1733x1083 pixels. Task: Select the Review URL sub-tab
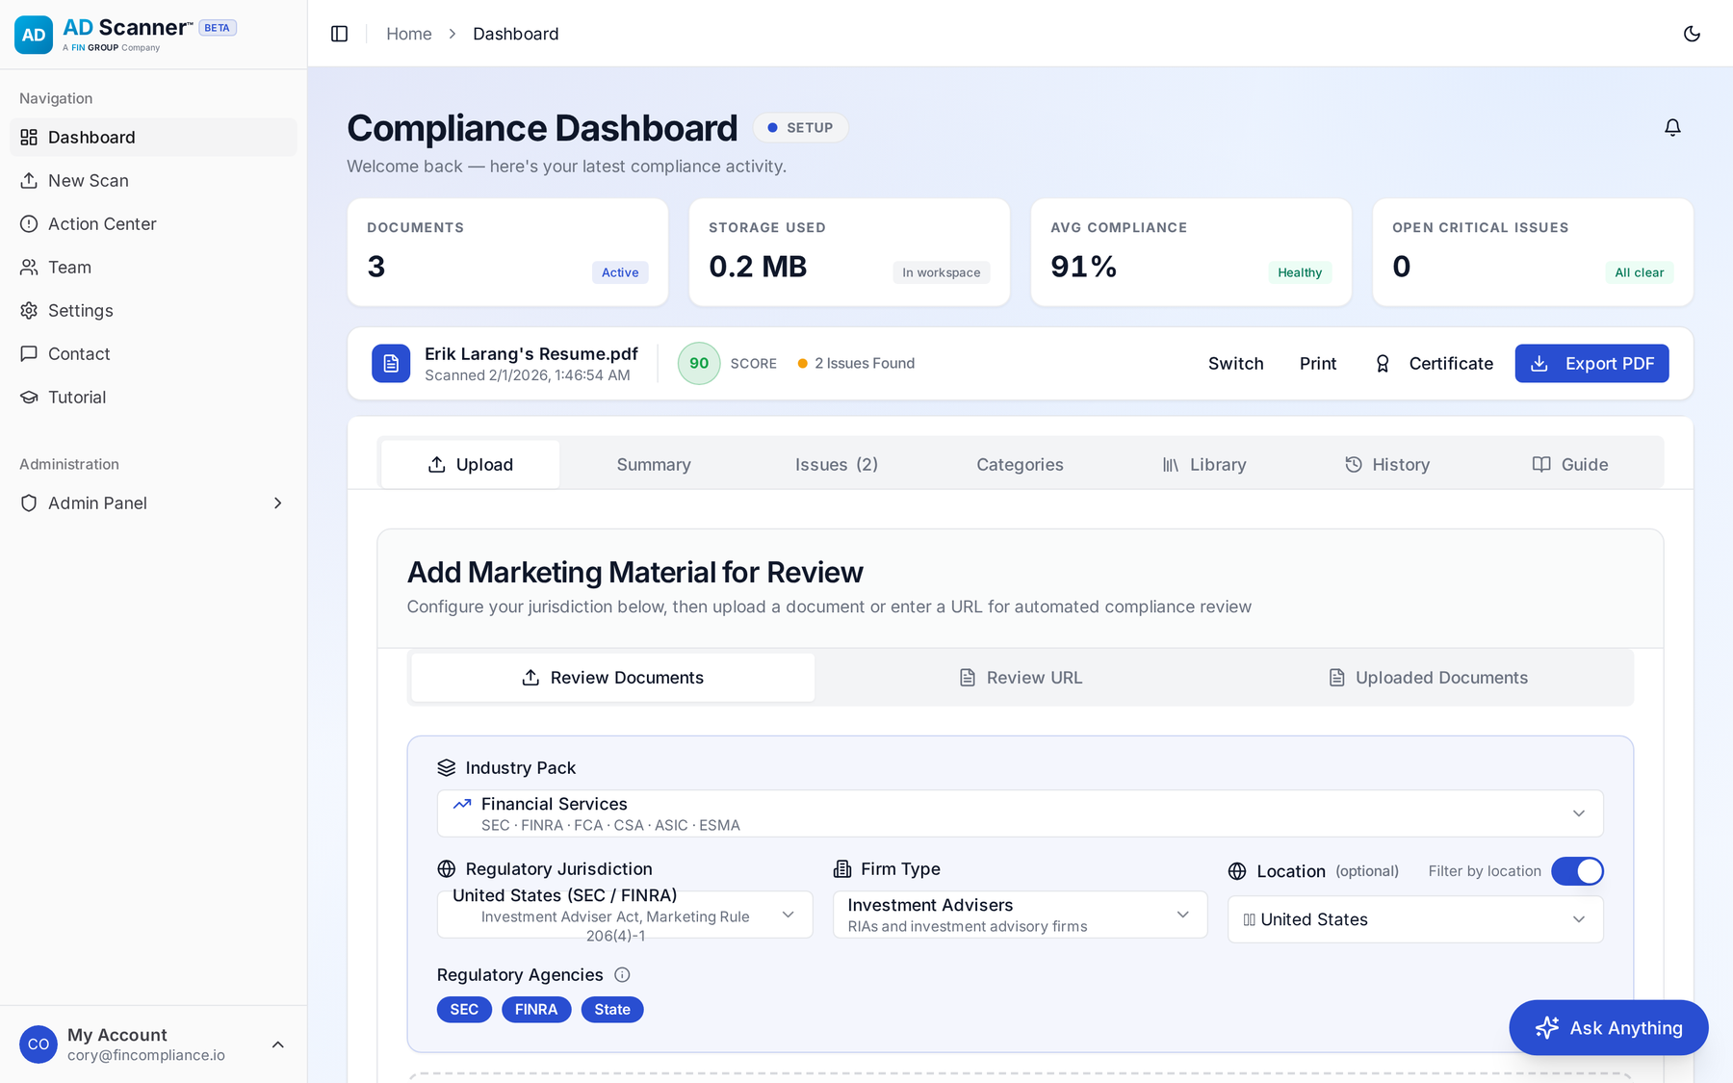click(1021, 678)
